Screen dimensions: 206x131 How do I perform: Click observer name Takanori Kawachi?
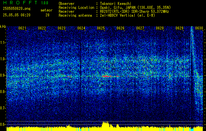tap(116, 4)
